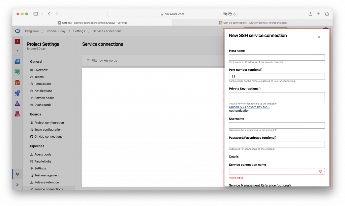This screenshot has width=345, height=206.
Task: Click the Service connections breadcrumb
Action: point(107,31)
